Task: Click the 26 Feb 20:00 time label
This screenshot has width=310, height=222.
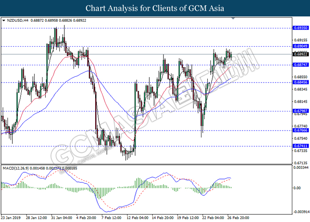Action: (238, 218)
